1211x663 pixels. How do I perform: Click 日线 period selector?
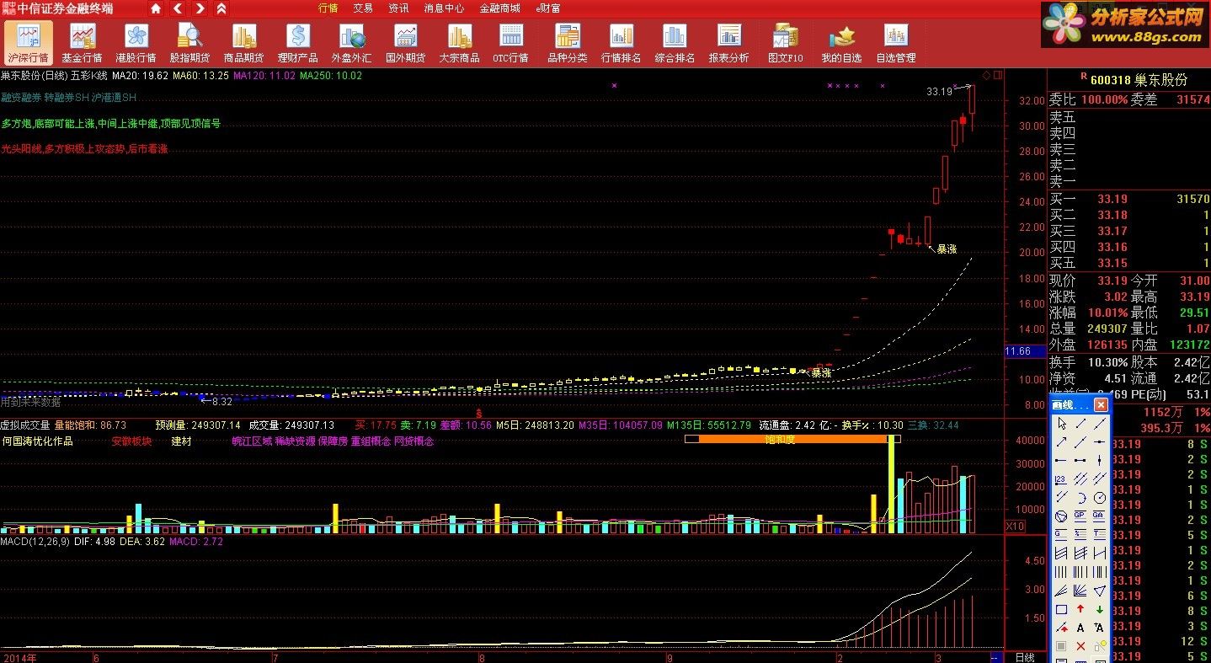1025,657
